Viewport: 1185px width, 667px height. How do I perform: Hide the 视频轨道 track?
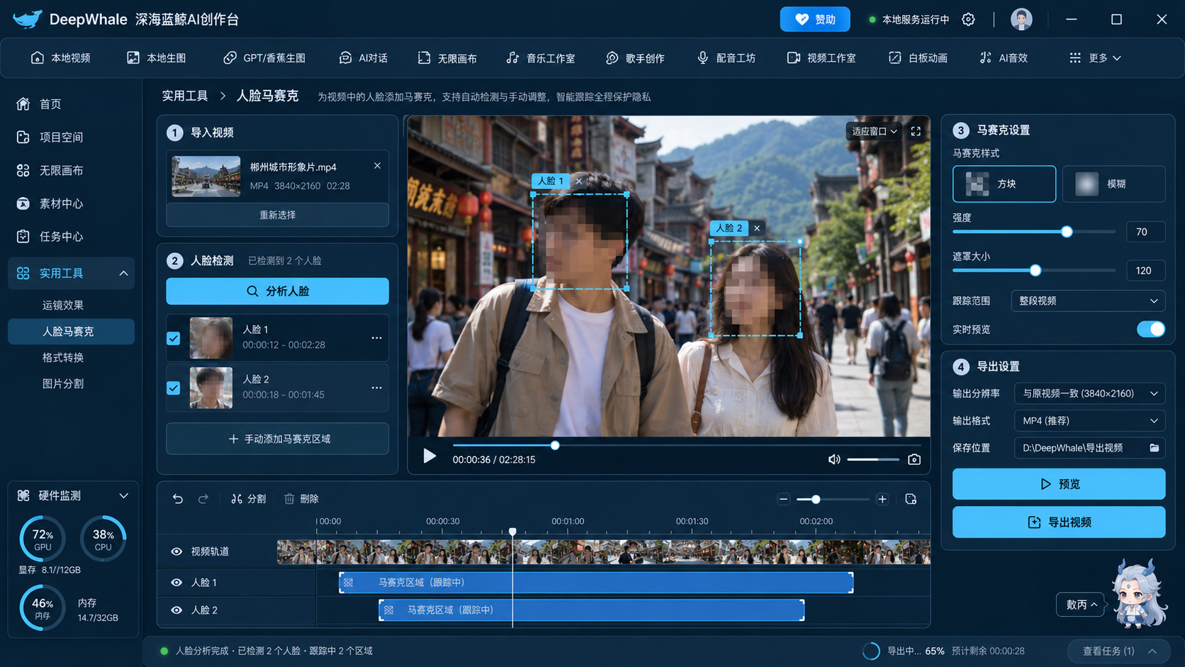tap(176, 551)
